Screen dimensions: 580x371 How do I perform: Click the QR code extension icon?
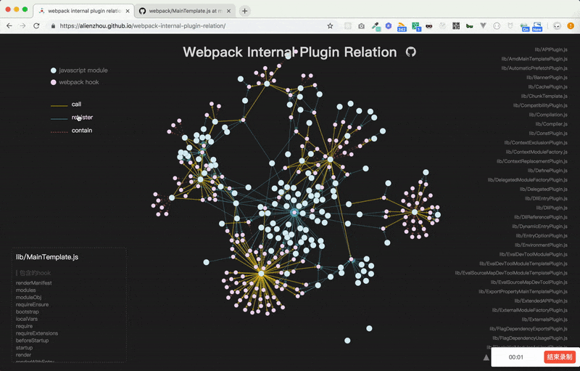tap(456, 26)
